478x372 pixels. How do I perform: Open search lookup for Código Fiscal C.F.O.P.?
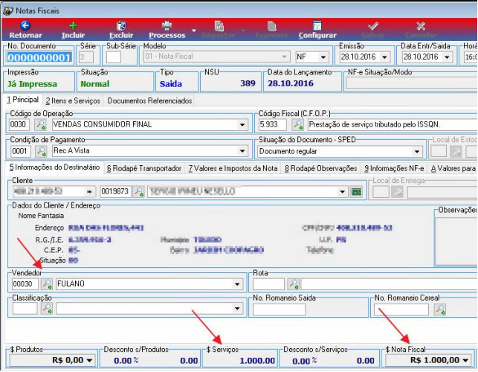tap(298, 124)
